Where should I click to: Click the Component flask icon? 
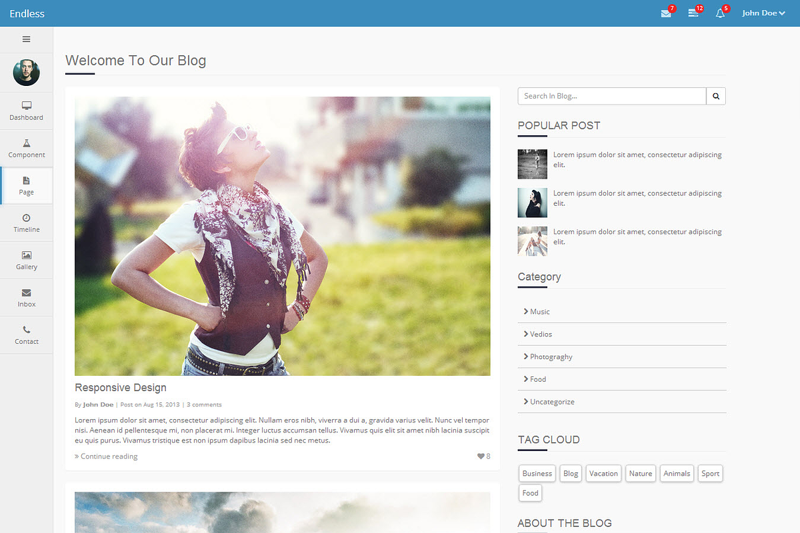(x=27, y=143)
